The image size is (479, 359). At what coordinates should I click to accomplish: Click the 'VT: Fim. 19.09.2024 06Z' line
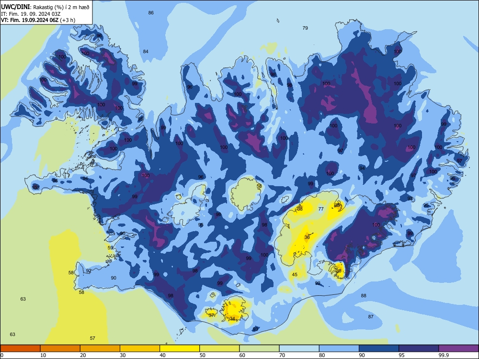29,20
